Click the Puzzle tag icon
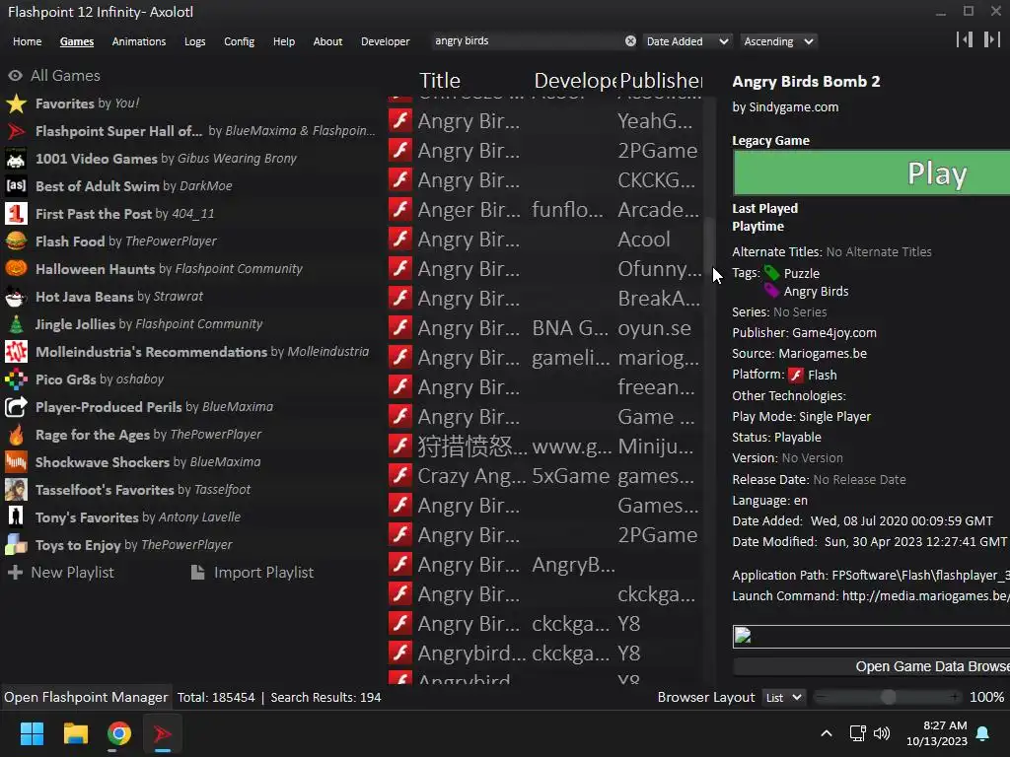Viewport: 1010px width, 757px height. point(771,273)
